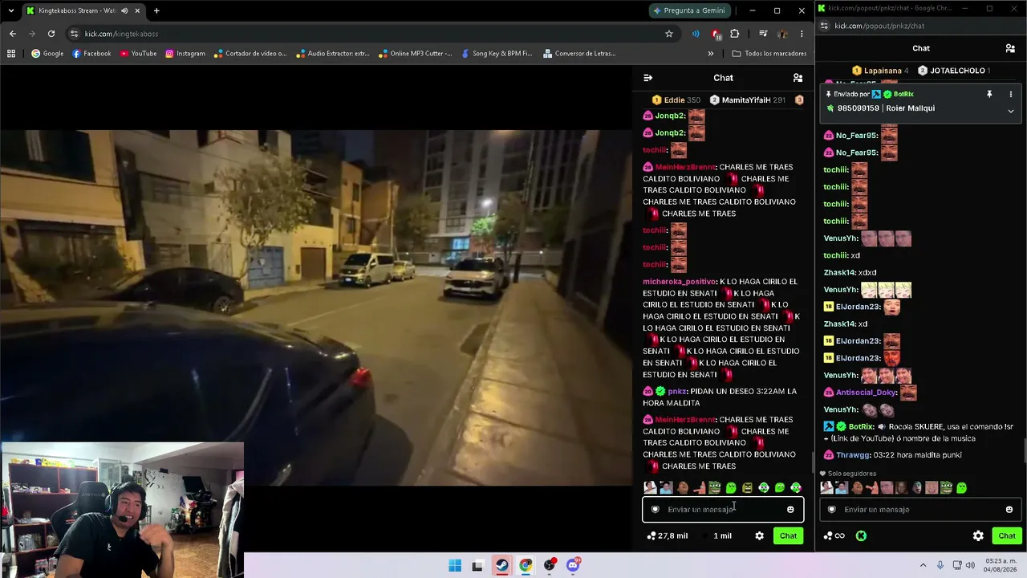1027x578 pixels.
Task: Click the popout chat message input field
Action: [920, 509]
